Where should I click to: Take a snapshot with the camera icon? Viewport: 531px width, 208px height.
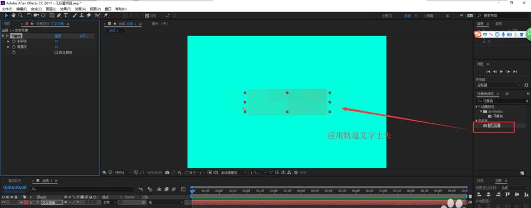click(167, 172)
